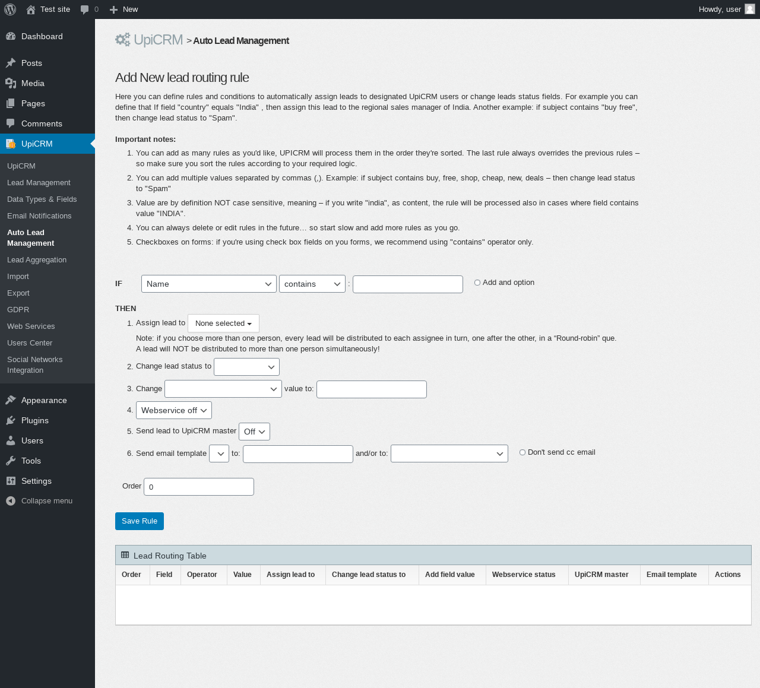Click the Media icon in sidebar
Screen dimensions: 760x688
click(11, 83)
